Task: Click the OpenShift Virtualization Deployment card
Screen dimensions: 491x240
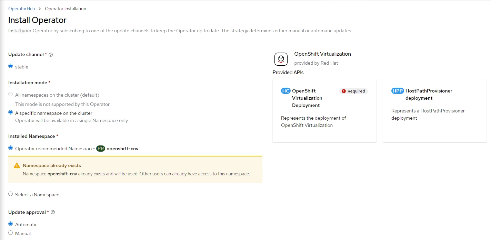Action: 324,117
